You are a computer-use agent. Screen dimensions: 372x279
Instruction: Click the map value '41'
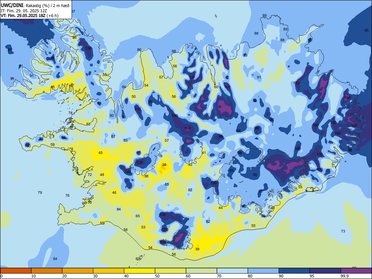(204, 153)
